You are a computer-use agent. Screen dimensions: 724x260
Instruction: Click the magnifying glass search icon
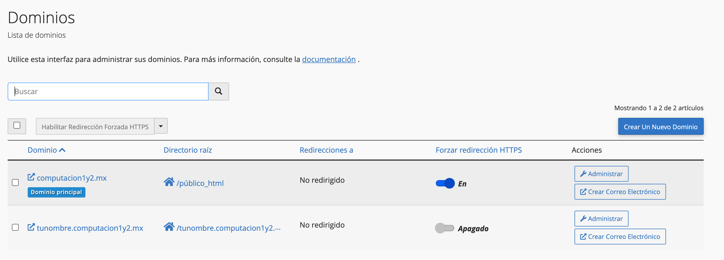pyautogui.click(x=218, y=91)
